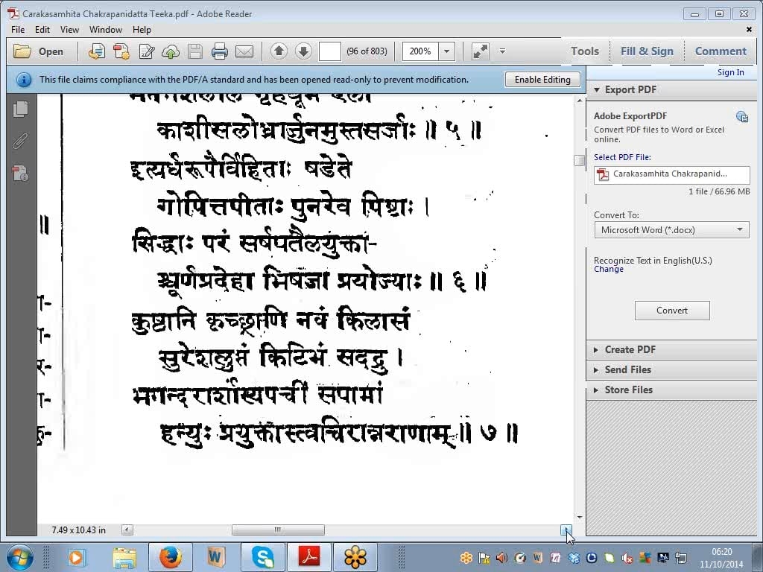Open the zoom level dropdown arrow
This screenshot has width=763, height=572.
pos(447,51)
